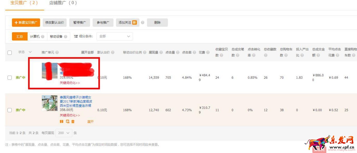Click thumbnail of the green dress item
Viewport: 357px width, 153px height.
(50, 103)
